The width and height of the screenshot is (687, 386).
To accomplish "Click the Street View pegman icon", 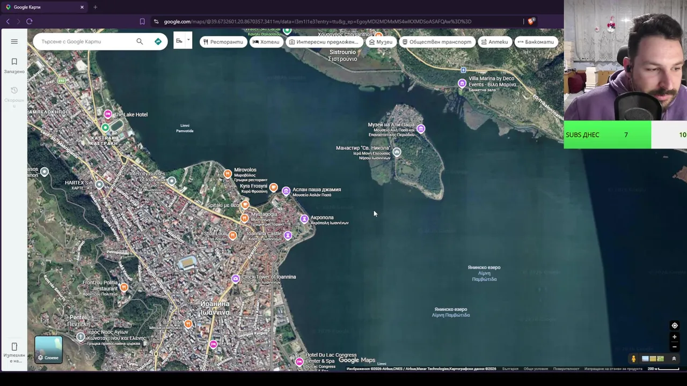I will tap(633, 359).
